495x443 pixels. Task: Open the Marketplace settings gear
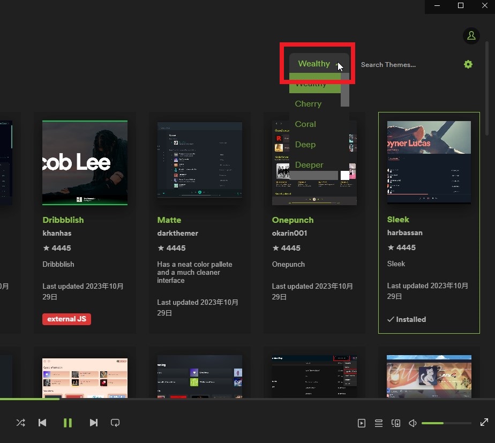click(x=468, y=64)
